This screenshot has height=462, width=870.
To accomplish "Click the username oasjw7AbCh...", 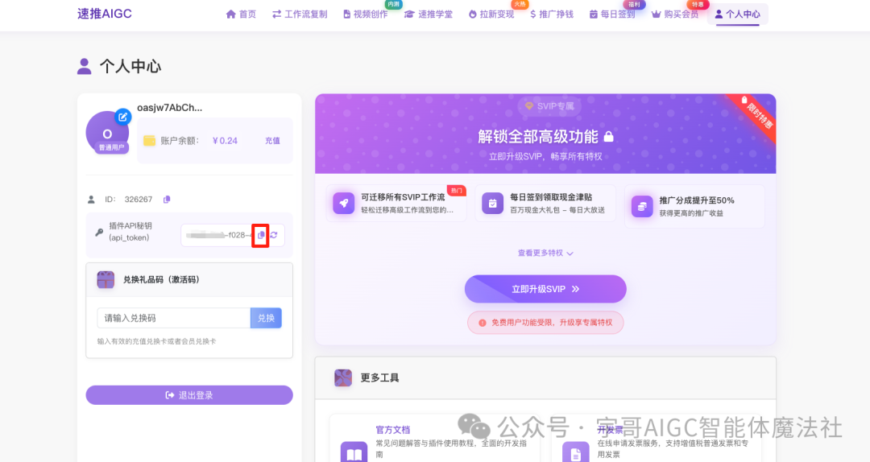I will click(170, 108).
